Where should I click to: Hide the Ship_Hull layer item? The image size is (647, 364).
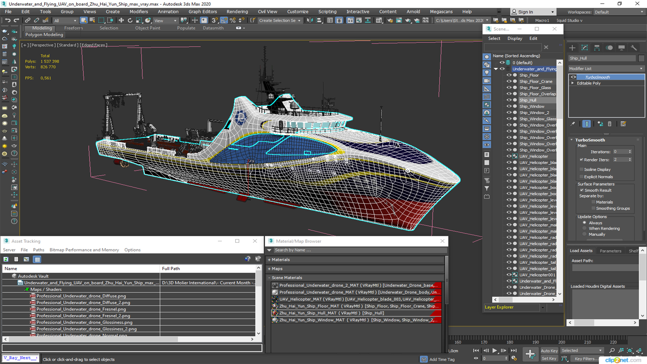point(509,100)
